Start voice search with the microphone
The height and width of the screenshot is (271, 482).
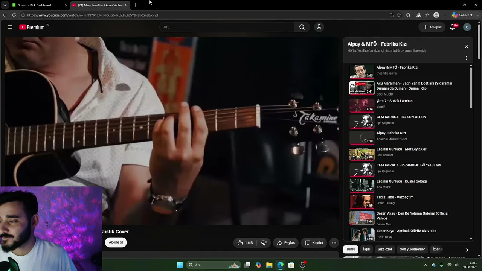point(319,27)
